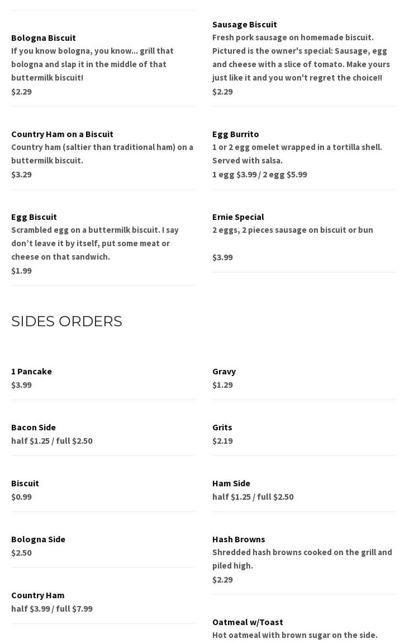Click the Oatmeal w/Toast item title
The width and height of the screenshot is (419, 643).
(x=247, y=622)
